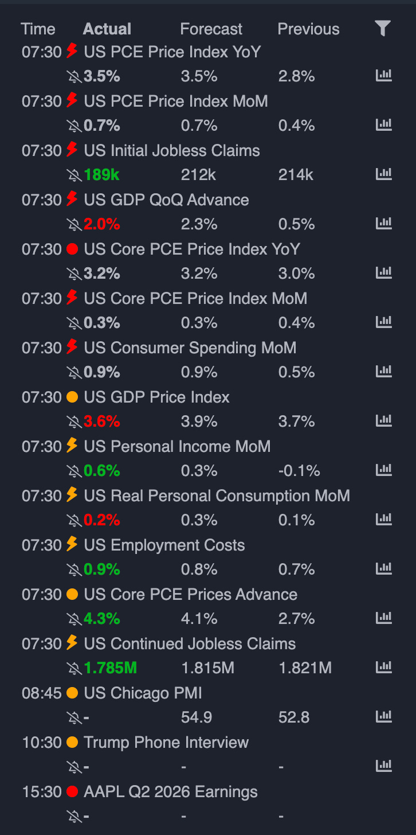This screenshot has height=835, width=416.
Task: Open the filter funnel icon
Action: tap(383, 29)
